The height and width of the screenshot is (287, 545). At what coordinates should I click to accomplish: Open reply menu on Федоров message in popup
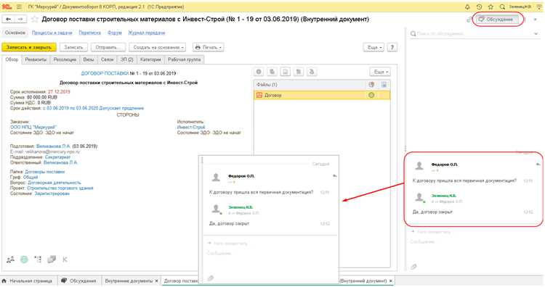pos(334,176)
